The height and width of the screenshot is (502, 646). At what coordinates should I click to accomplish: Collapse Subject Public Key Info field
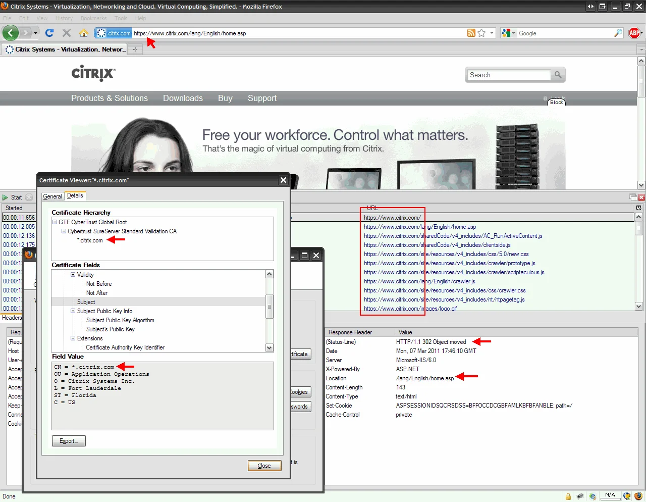73,311
